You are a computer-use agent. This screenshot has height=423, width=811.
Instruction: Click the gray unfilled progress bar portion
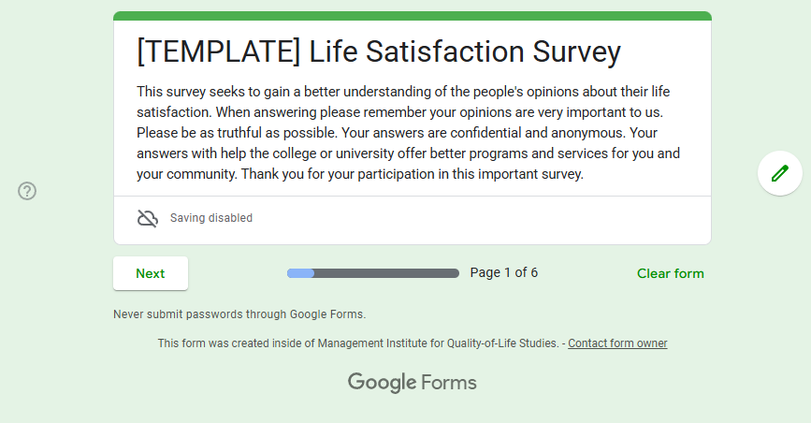point(385,273)
